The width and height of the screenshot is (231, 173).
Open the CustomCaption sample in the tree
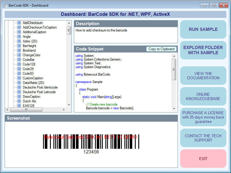click(x=33, y=78)
